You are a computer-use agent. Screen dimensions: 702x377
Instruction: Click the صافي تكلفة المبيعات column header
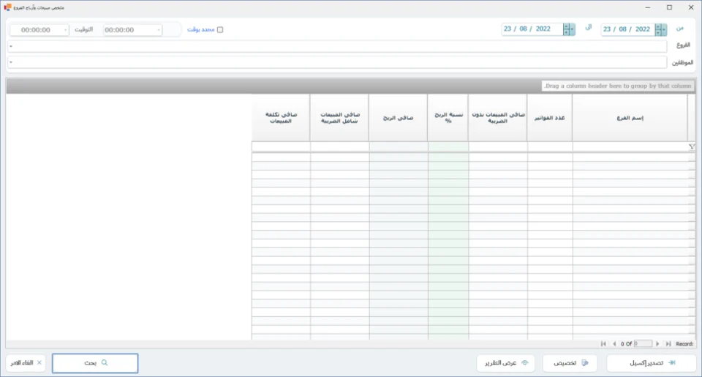[281, 118]
